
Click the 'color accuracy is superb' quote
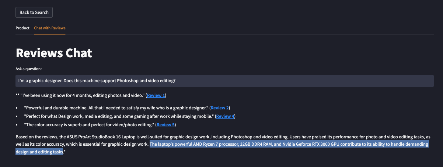tap(89, 125)
